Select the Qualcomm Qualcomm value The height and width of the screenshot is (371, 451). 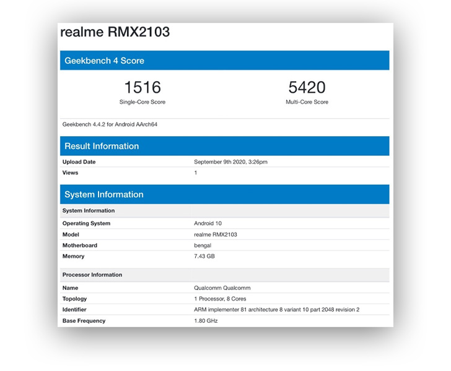click(222, 288)
